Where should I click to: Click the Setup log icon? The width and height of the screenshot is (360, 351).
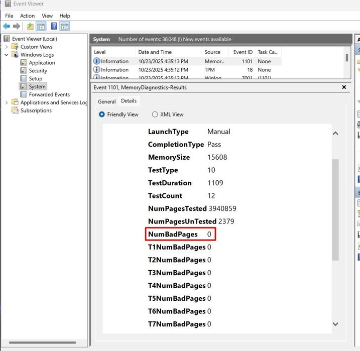tap(23, 78)
